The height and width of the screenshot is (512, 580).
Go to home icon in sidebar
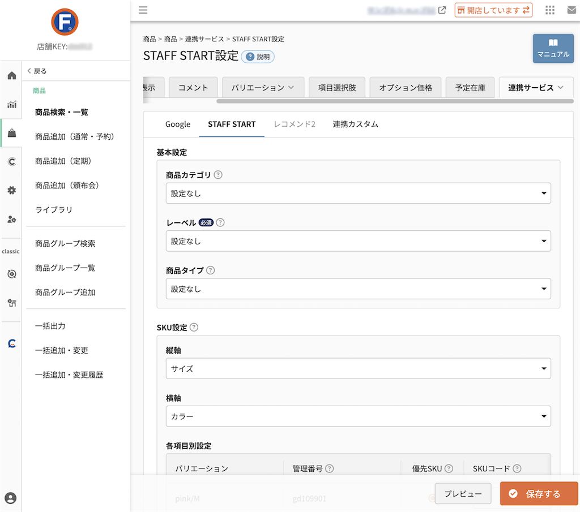(x=12, y=76)
